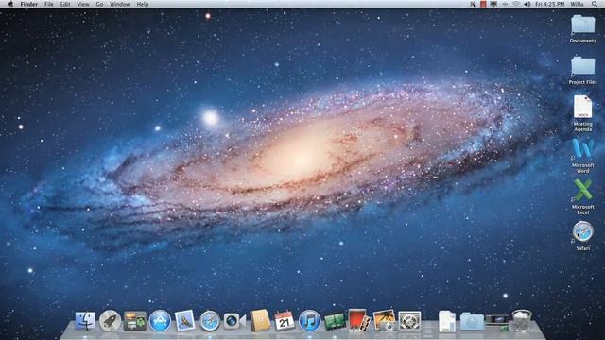
Task: Open the minimized window thumbnail in Dock
Action: pos(497,321)
